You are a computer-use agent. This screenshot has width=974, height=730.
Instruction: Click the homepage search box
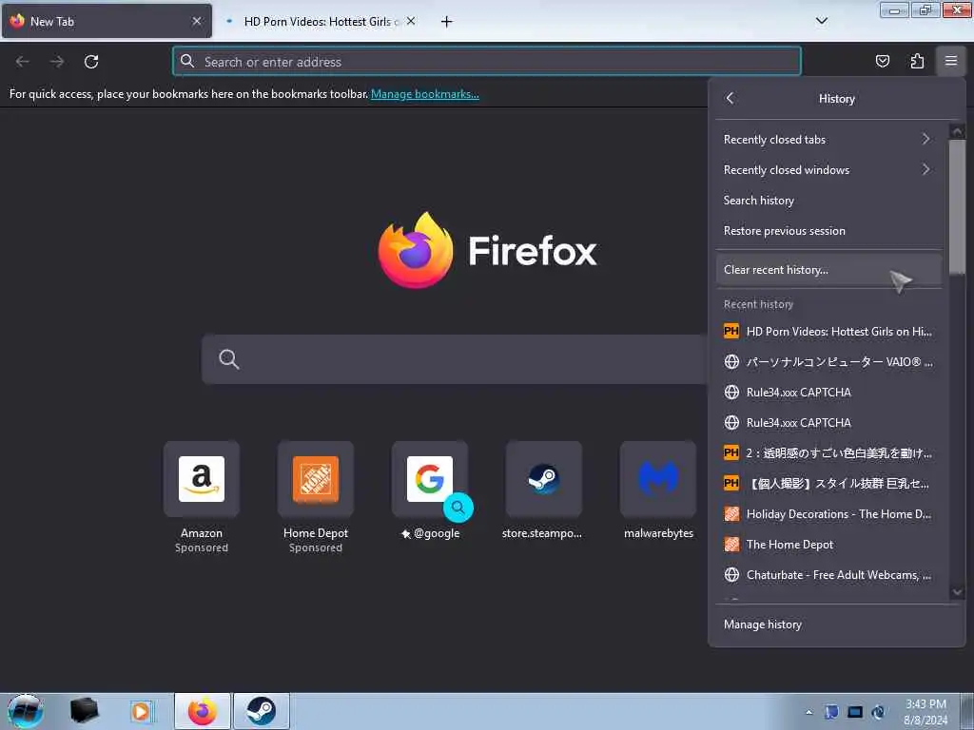[x=454, y=359]
